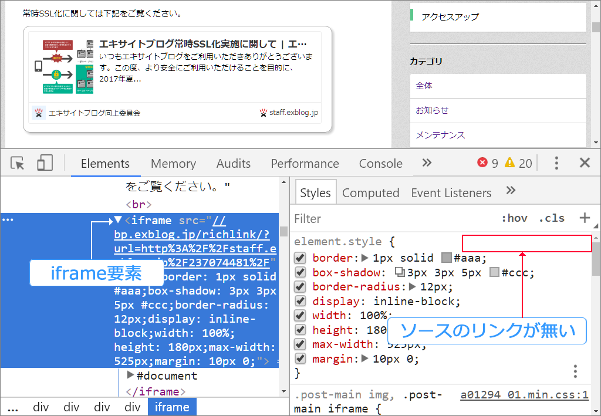Image resolution: width=601 pixels, height=416 pixels.
Task: Expand the border shorthand triangle
Action: [x=365, y=258]
